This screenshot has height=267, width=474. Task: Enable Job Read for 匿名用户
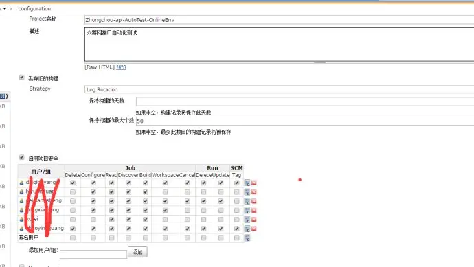[111, 238]
